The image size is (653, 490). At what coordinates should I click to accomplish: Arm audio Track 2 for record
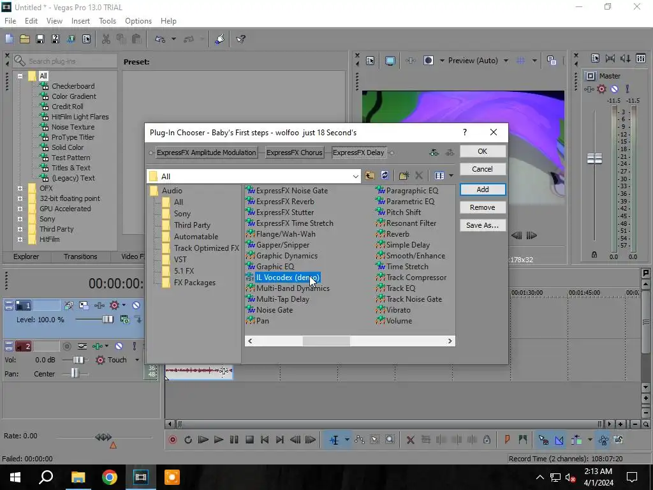[x=66, y=346]
